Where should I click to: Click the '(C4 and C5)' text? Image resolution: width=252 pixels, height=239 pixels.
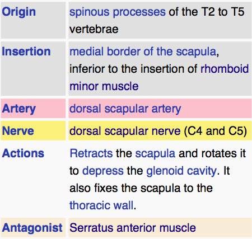point(216,131)
